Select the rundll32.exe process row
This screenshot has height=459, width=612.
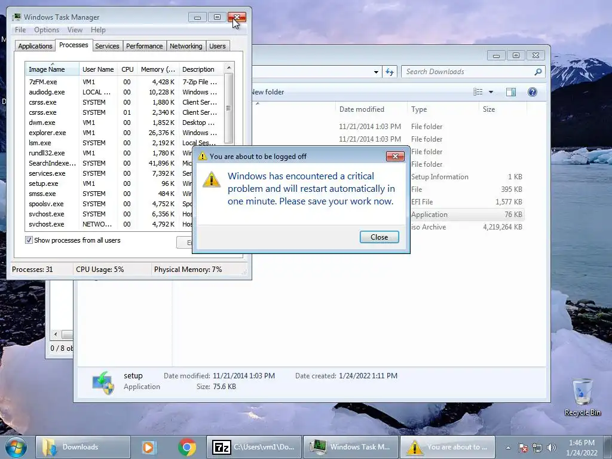[x=109, y=153]
